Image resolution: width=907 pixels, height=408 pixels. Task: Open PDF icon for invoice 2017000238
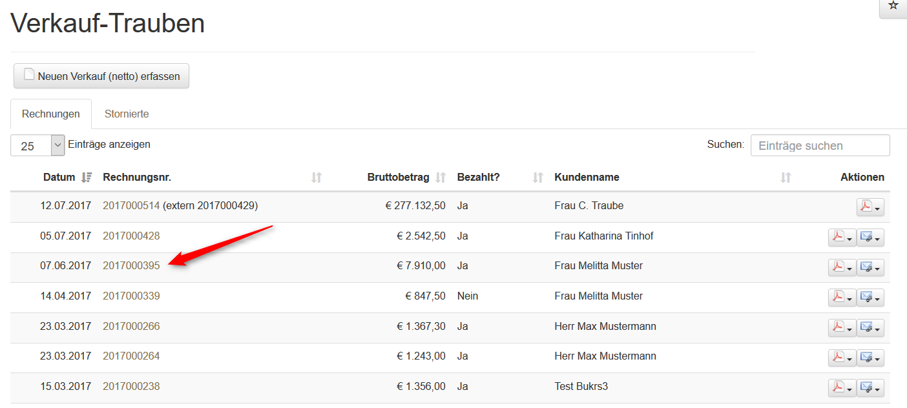tap(837, 387)
